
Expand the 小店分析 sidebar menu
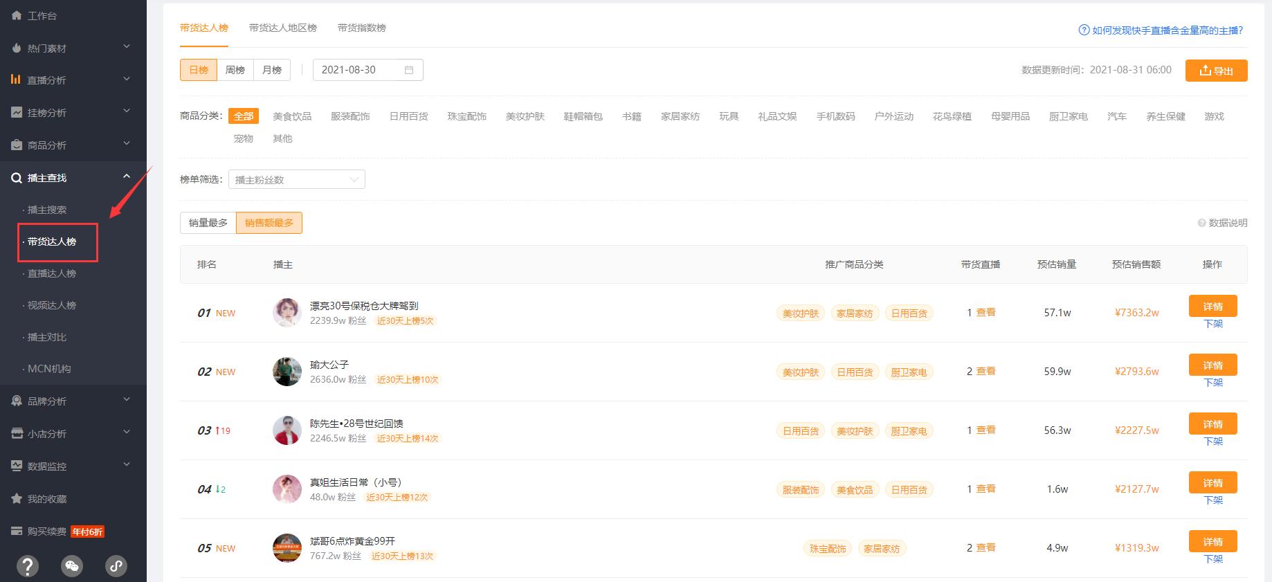tap(127, 432)
